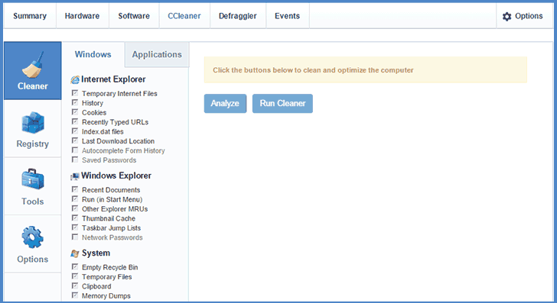
Task: Select the Windows cleaner tab
Action: 93,54
